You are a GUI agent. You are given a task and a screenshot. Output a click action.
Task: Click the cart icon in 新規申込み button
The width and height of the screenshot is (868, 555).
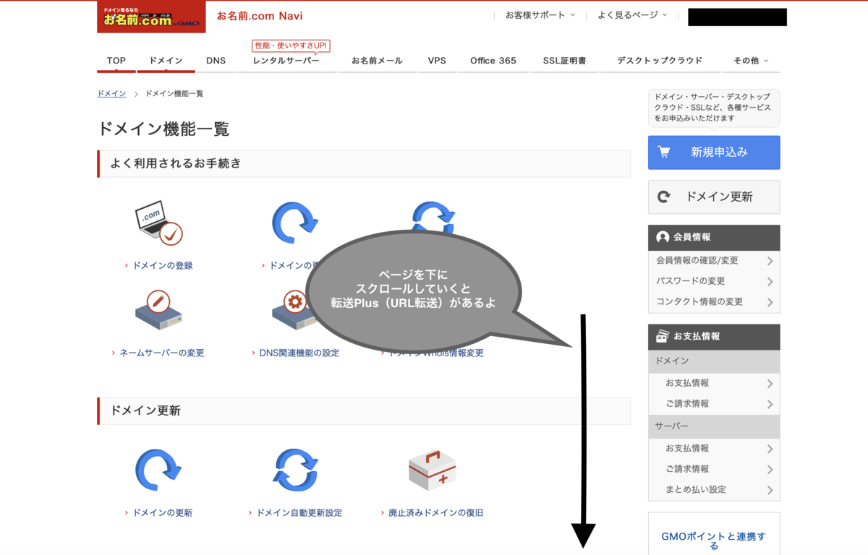(x=664, y=152)
